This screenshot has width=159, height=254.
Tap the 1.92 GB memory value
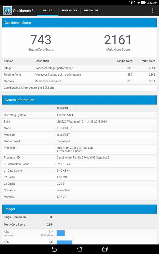[61, 197]
